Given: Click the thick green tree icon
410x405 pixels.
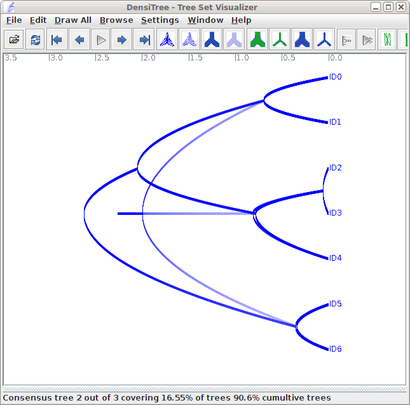Looking at the screenshot, I should point(257,40).
